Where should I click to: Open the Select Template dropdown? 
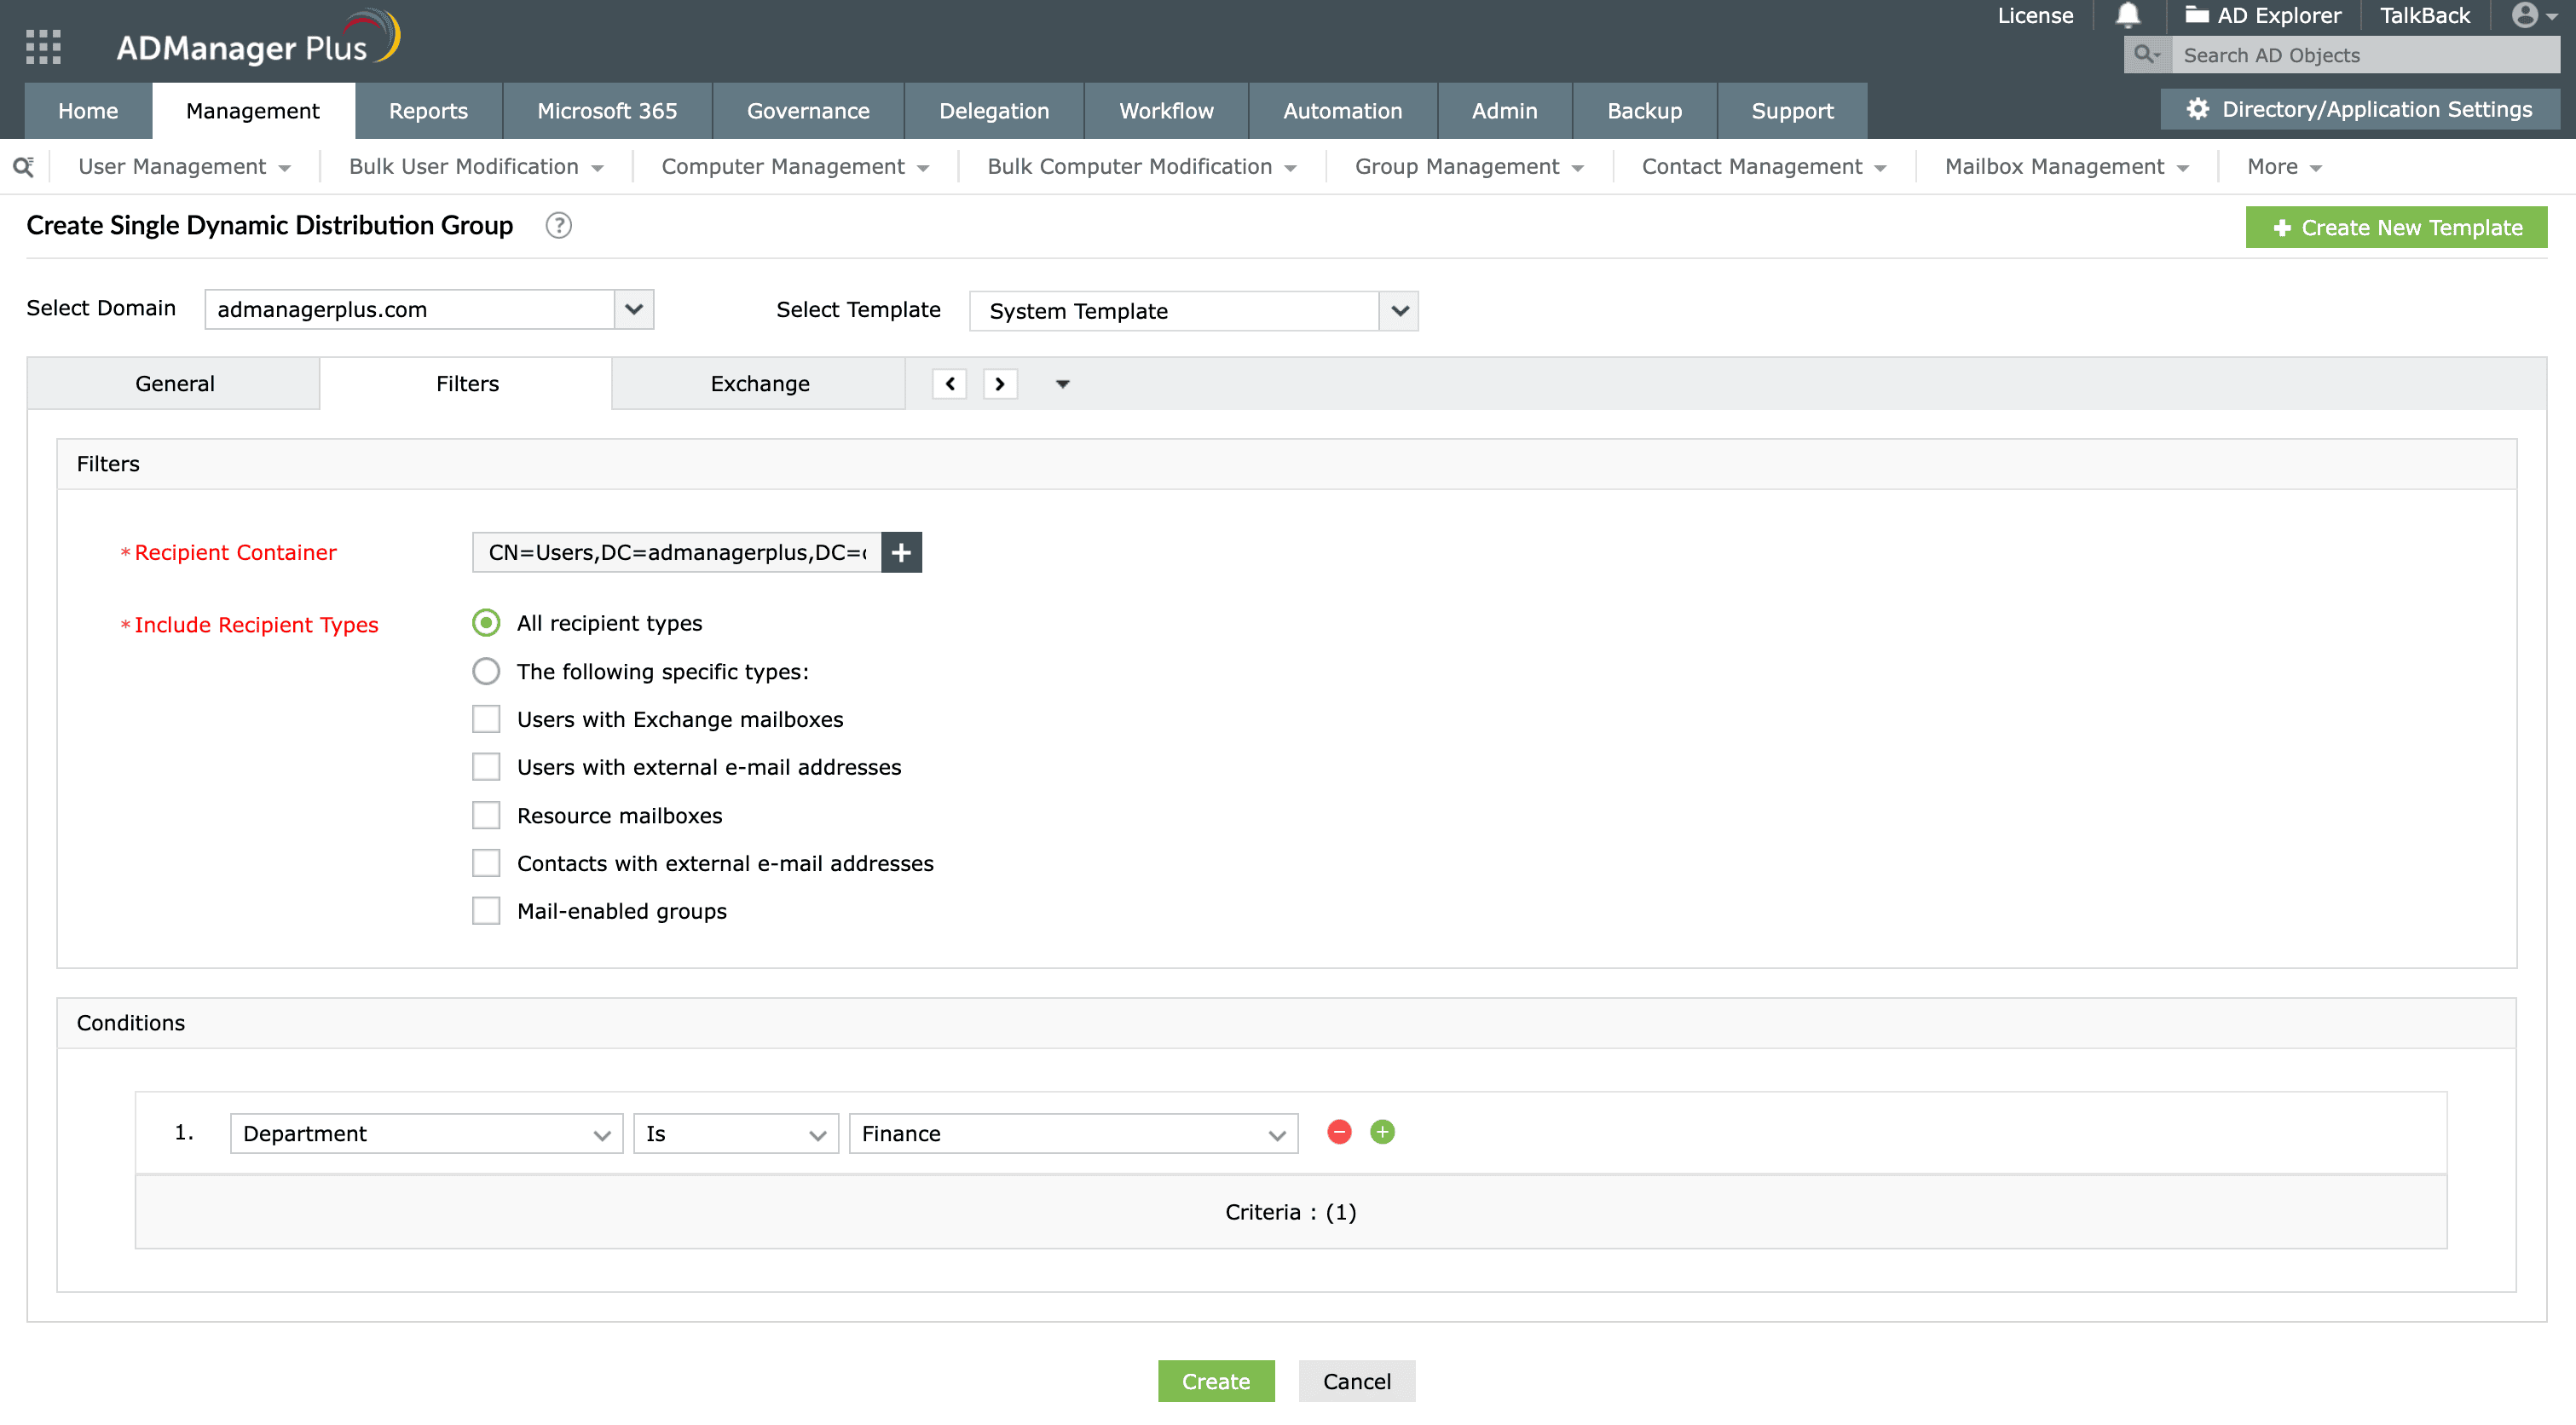(1194, 311)
